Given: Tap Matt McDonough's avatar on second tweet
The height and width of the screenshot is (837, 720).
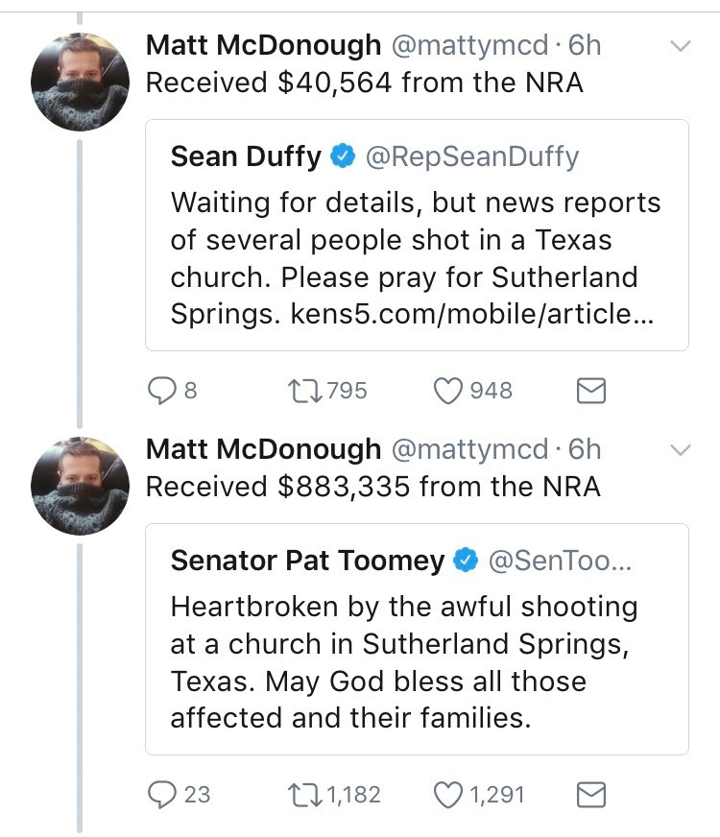Looking at the screenshot, I should tap(81, 485).
